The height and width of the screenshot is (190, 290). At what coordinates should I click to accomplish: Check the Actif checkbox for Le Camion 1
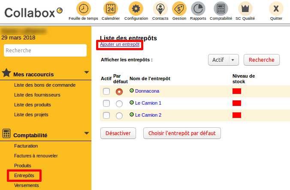[106, 103]
